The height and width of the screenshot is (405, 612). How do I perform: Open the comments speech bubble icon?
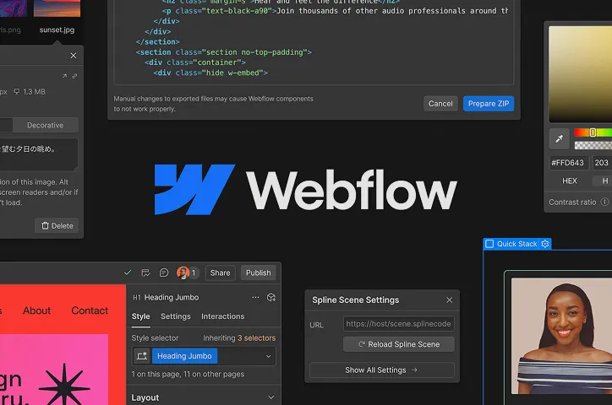click(164, 273)
